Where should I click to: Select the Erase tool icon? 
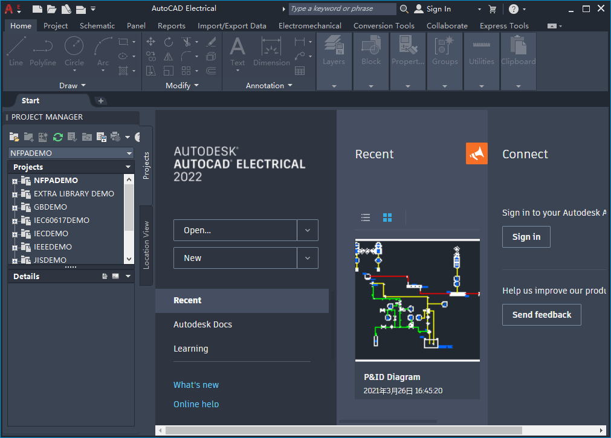point(211,42)
